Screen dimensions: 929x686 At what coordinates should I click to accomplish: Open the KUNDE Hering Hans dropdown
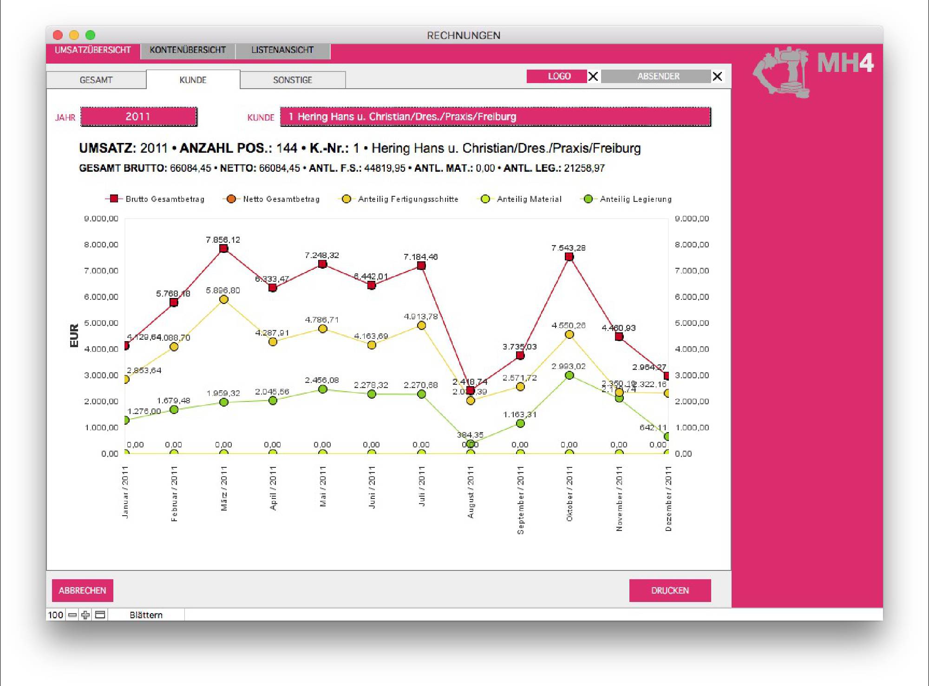click(495, 116)
